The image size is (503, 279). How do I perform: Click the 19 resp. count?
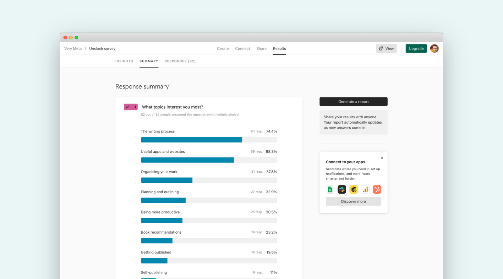click(257, 232)
